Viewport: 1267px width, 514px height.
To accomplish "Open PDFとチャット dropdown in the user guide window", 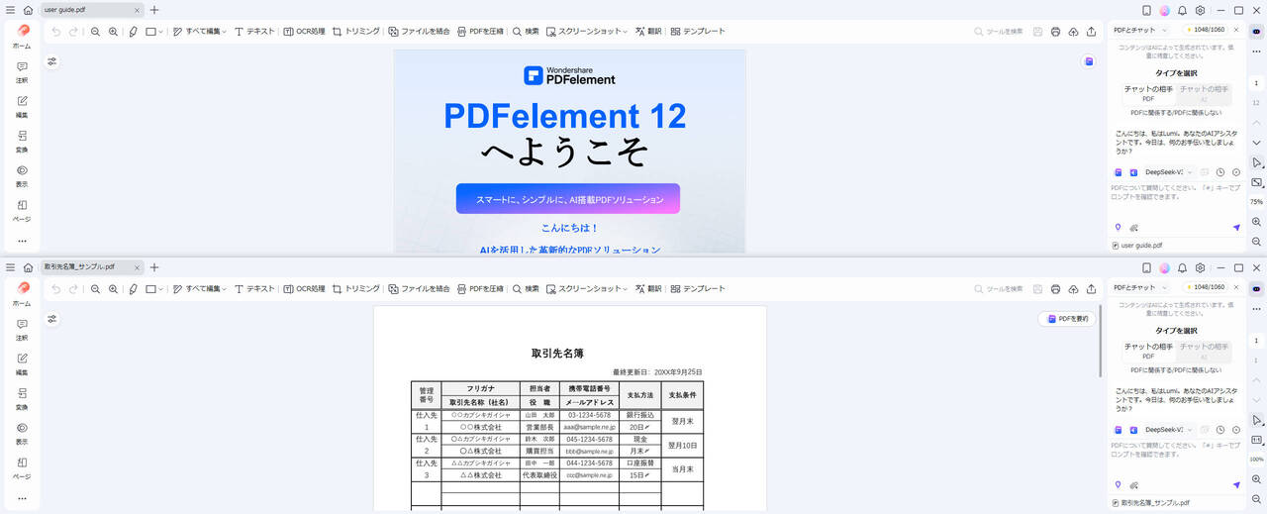I will coord(1140,30).
